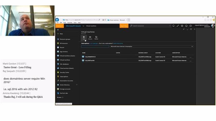The width and height of the screenshot is (216, 121).
Task: Click the Search resources input field
Action: click(x=150, y=26)
